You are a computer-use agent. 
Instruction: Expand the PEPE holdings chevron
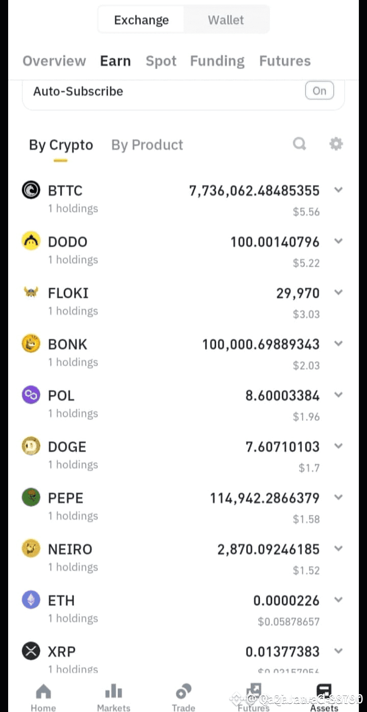pos(338,497)
